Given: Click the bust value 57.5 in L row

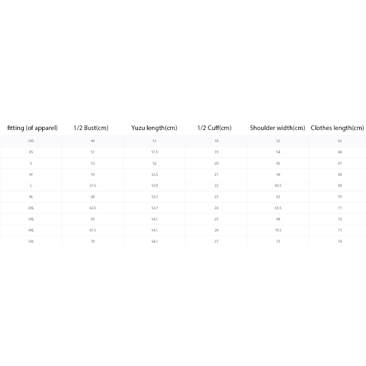Looking at the screenshot, I should [93, 185].
